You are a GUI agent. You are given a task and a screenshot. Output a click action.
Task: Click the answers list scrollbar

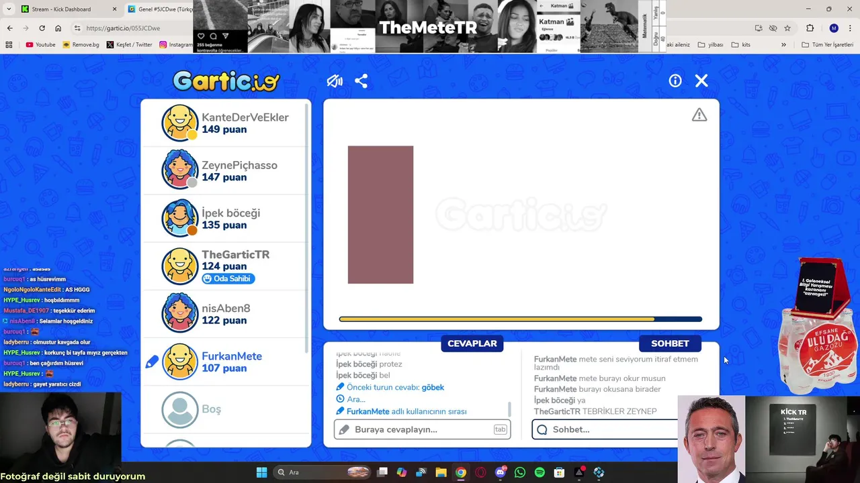[x=509, y=409]
